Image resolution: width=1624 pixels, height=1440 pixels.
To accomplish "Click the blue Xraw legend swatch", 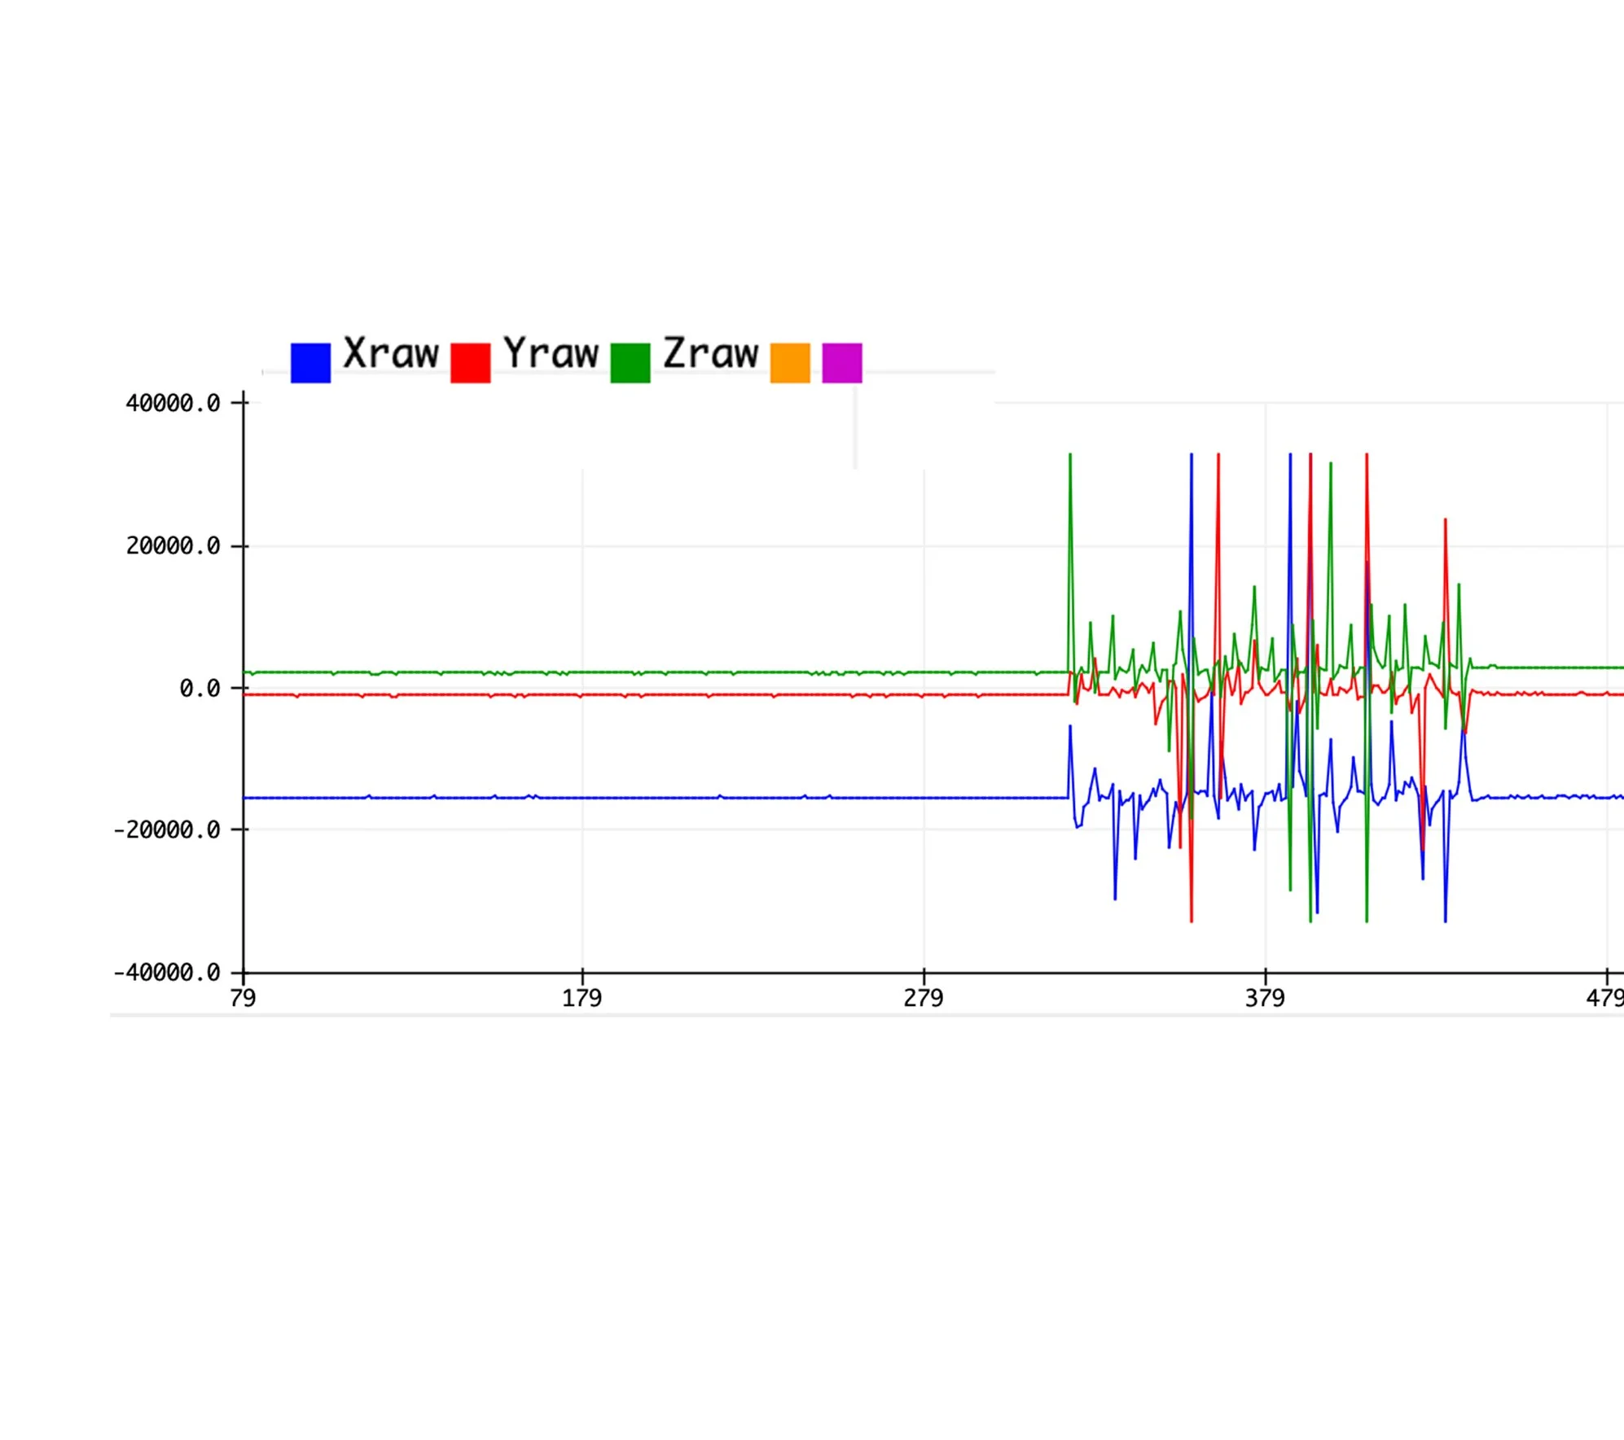I will tap(310, 363).
